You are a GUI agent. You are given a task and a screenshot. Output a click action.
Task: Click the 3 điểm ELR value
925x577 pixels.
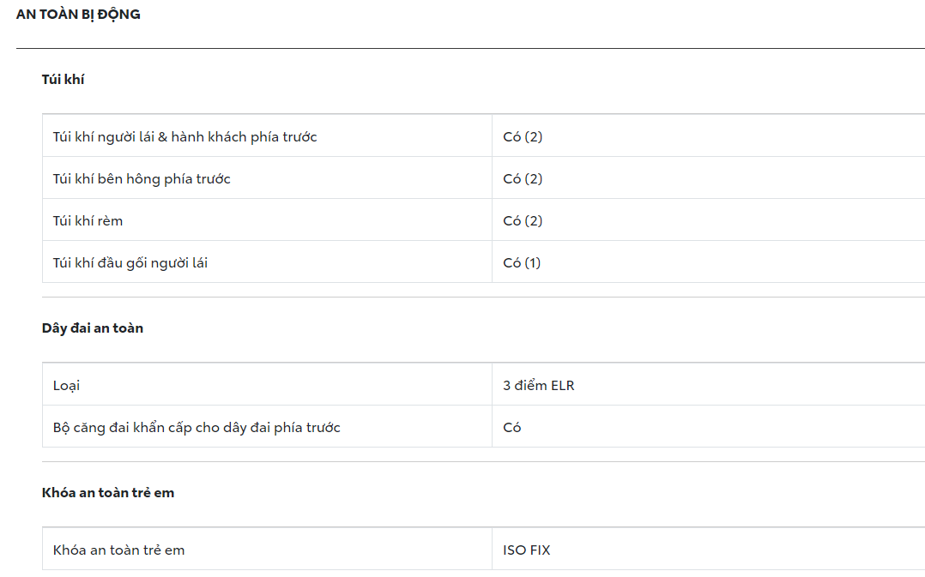[539, 386]
